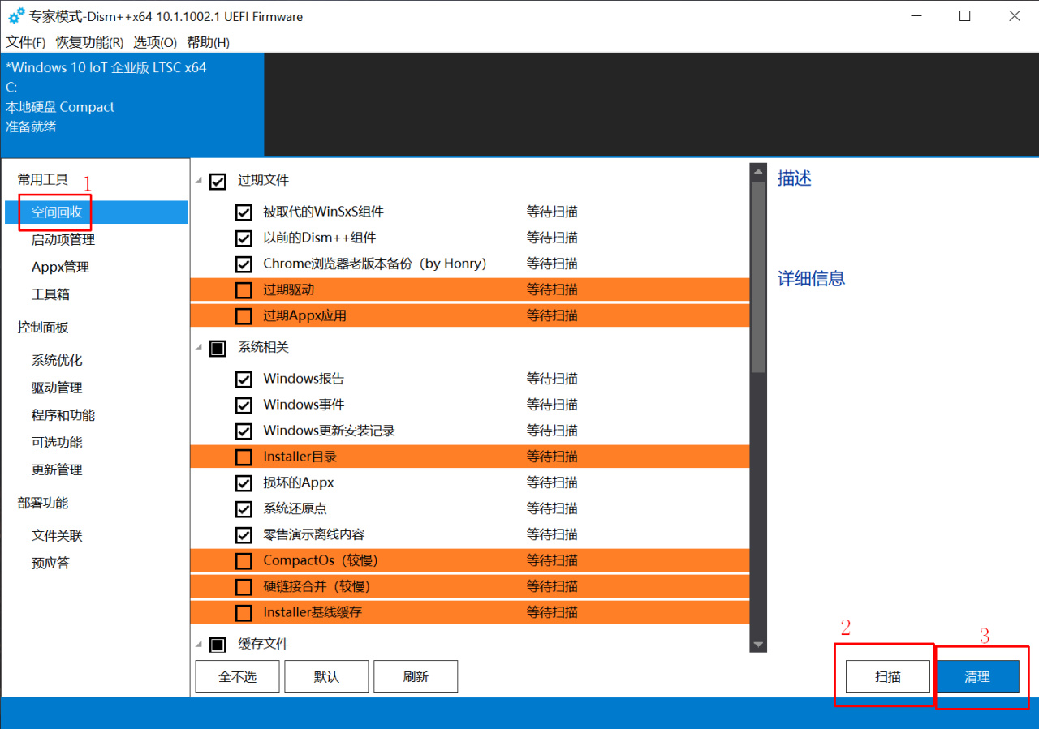Collapse the 系统相关 group
Screen dimensions: 1039x729
199,349
